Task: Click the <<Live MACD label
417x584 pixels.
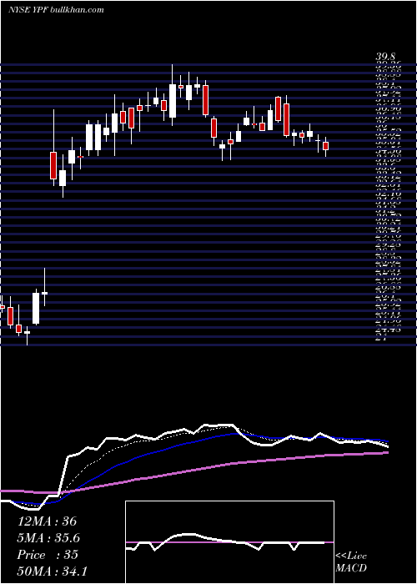Action: 351,562
